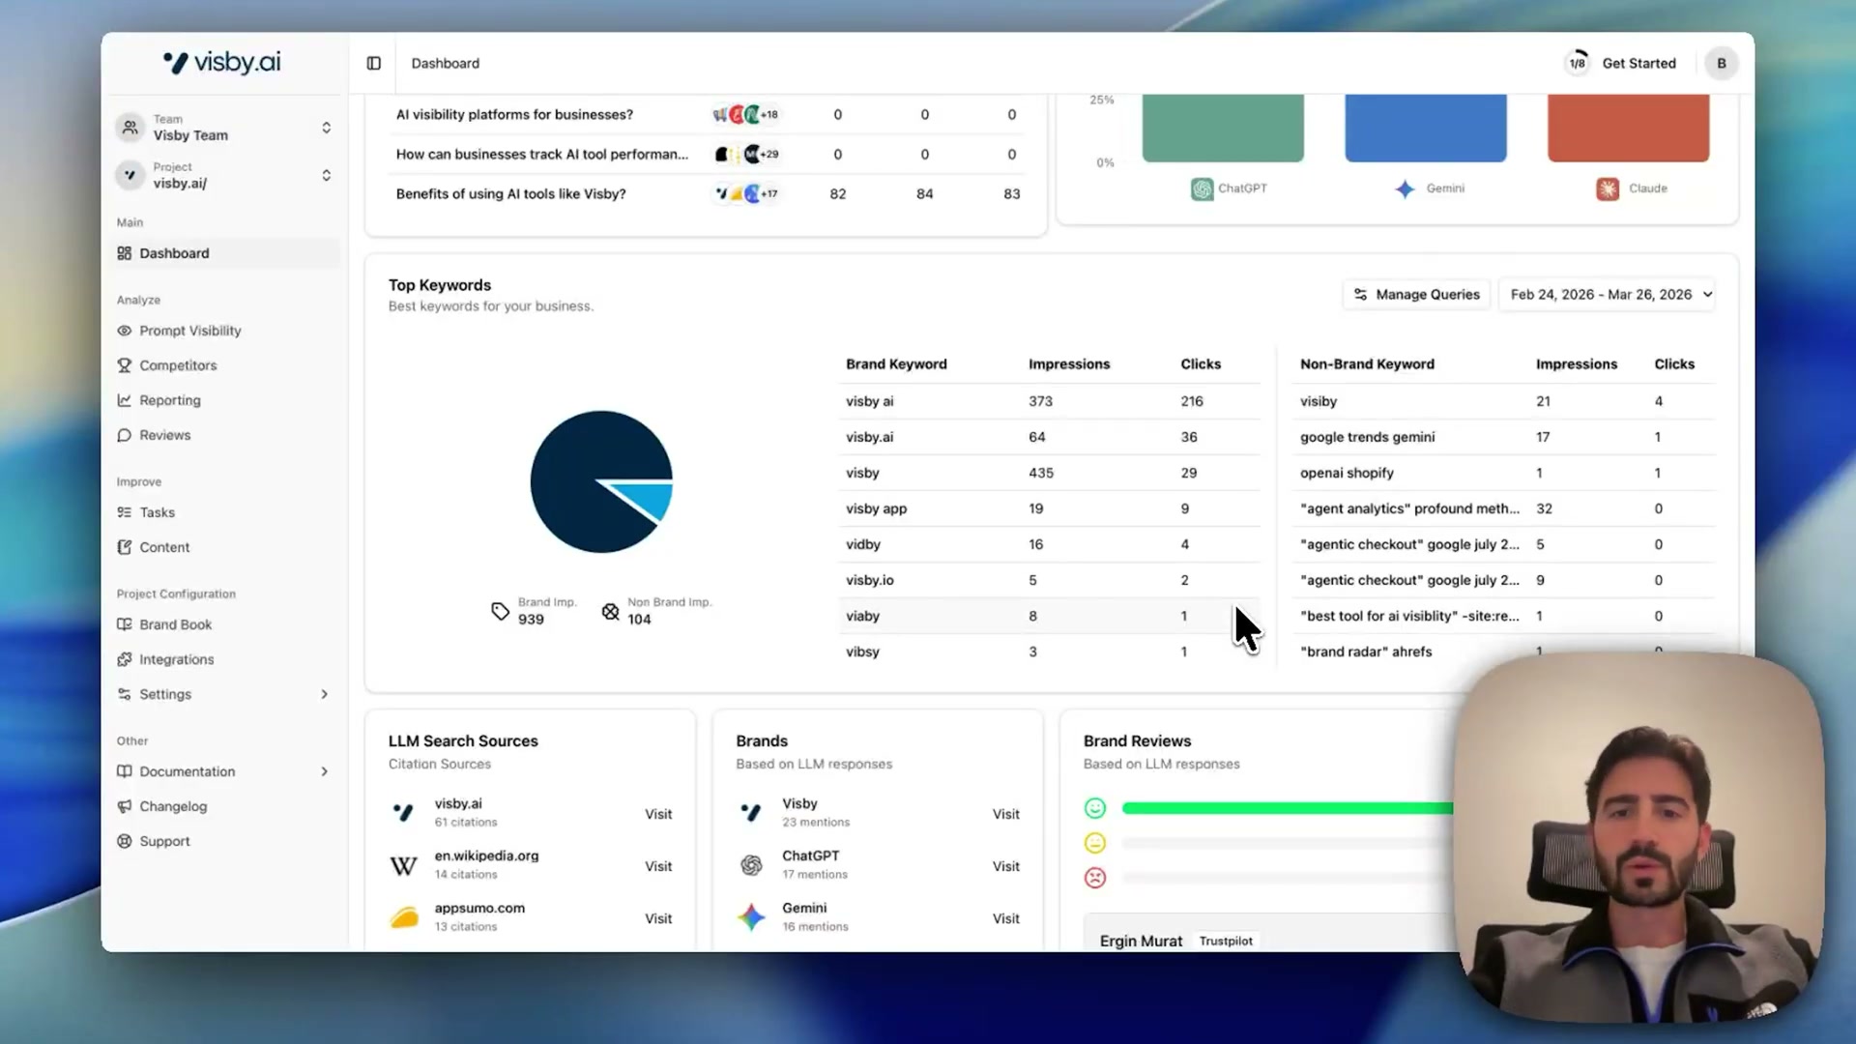Click 'Benefits of using AI tools like Visby?' prompt
1856x1044 pixels.
(x=510, y=194)
